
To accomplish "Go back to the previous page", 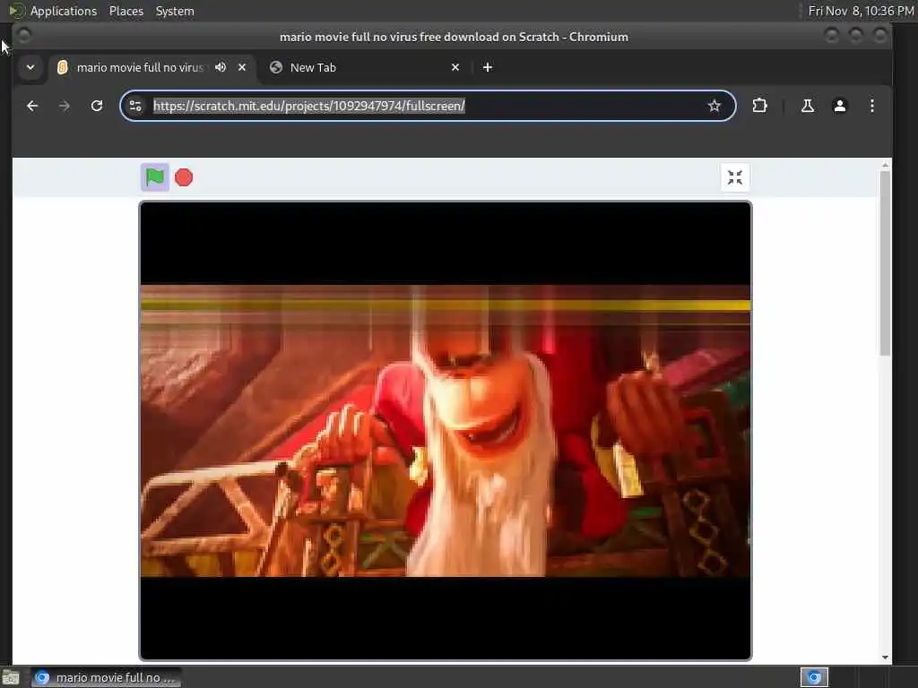I will point(32,106).
